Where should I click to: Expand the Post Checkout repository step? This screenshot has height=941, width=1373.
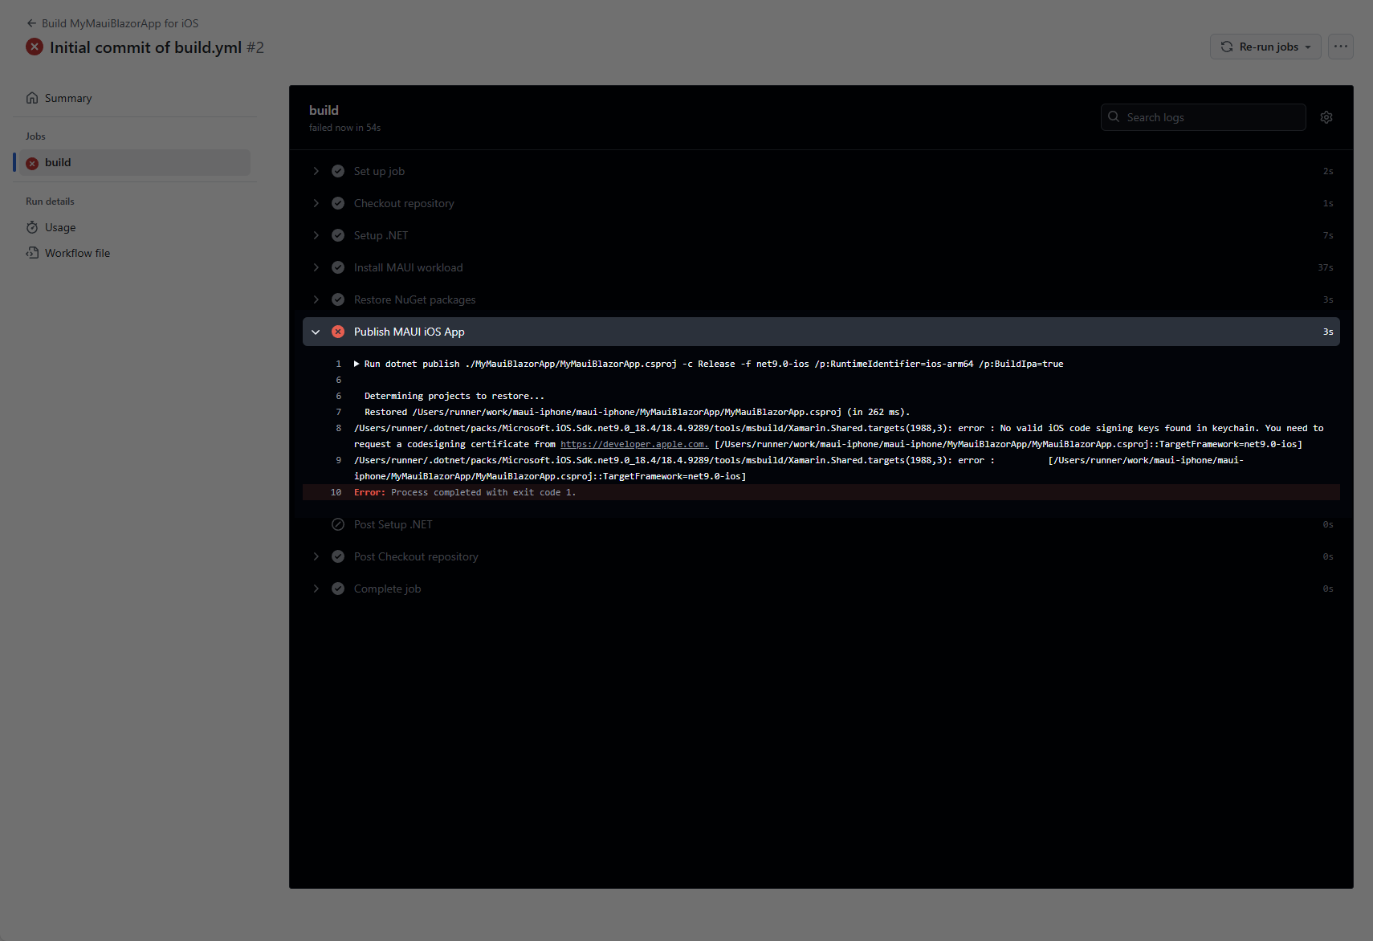click(316, 556)
